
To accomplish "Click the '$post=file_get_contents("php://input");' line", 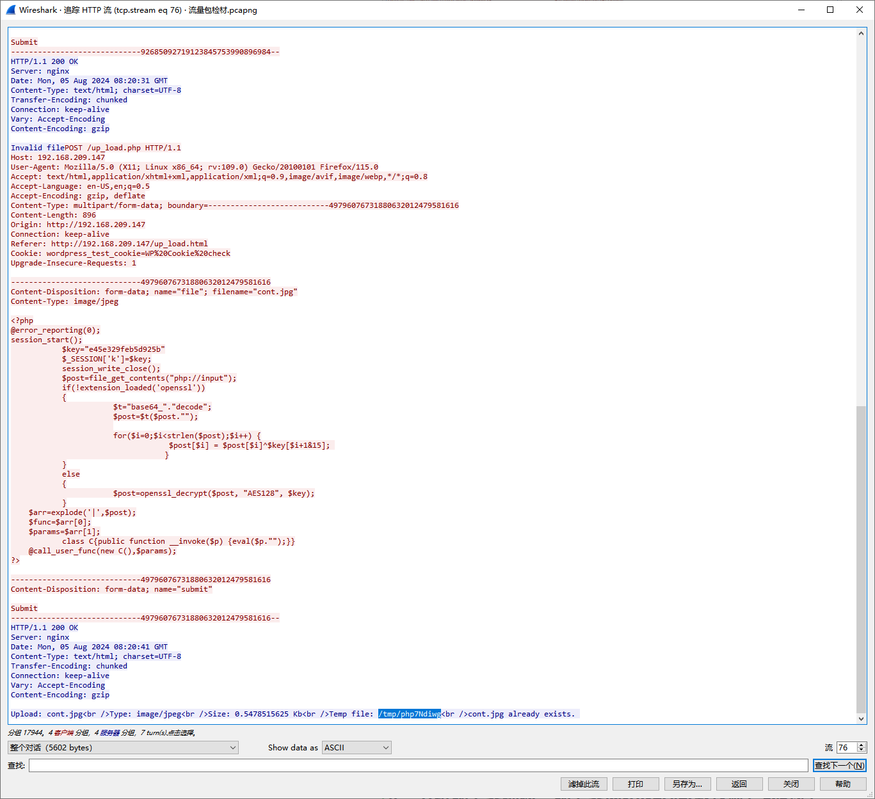I will 149,378.
